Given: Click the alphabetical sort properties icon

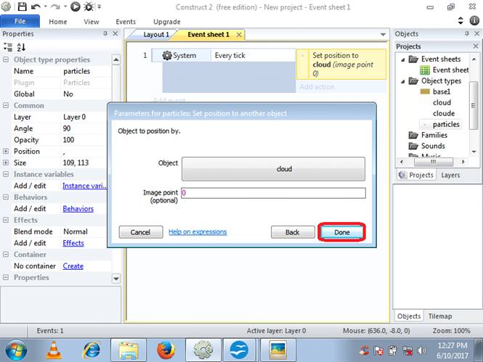Looking at the screenshot, I should 21,47.
